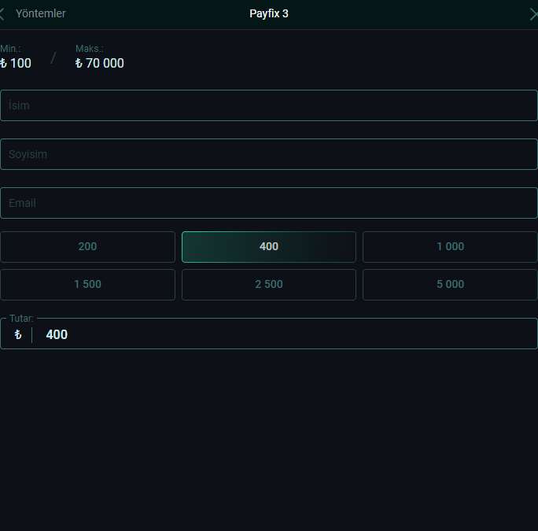Select the 400 amount preset
The image size is (538, 531).
269,247
